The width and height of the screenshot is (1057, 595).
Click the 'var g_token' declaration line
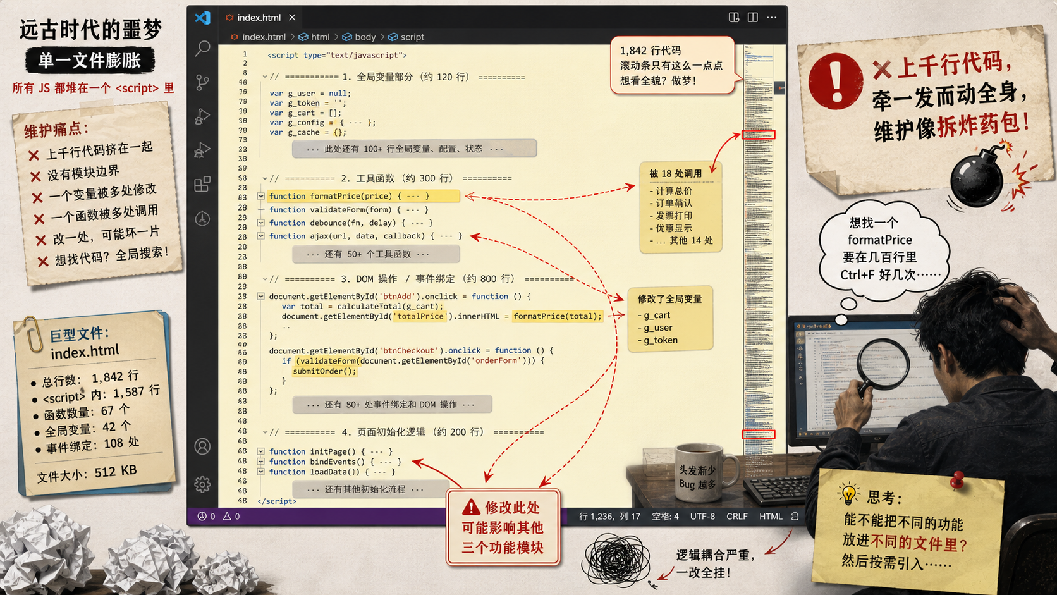tap(308, 103)
